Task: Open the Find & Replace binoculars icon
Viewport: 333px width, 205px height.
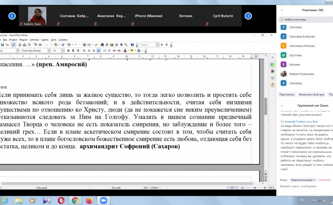Action: [x=103, y=45]
